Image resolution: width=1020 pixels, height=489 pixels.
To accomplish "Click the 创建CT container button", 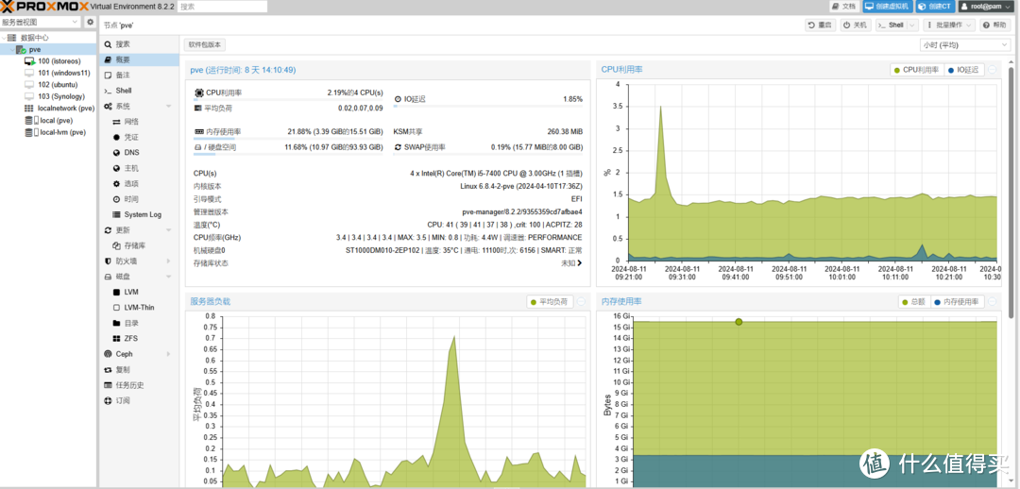I will click(935, 7).
